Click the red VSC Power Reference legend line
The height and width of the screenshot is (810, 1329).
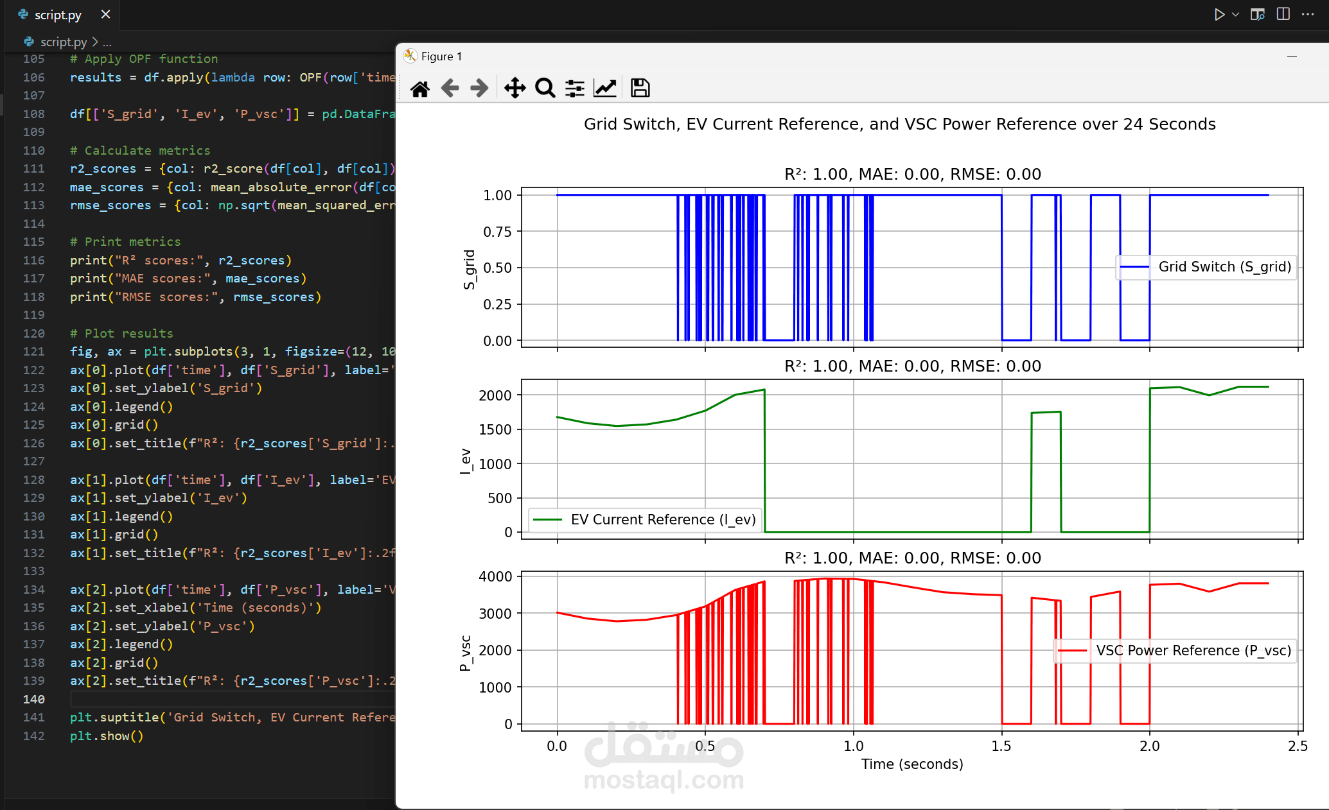1072,651
